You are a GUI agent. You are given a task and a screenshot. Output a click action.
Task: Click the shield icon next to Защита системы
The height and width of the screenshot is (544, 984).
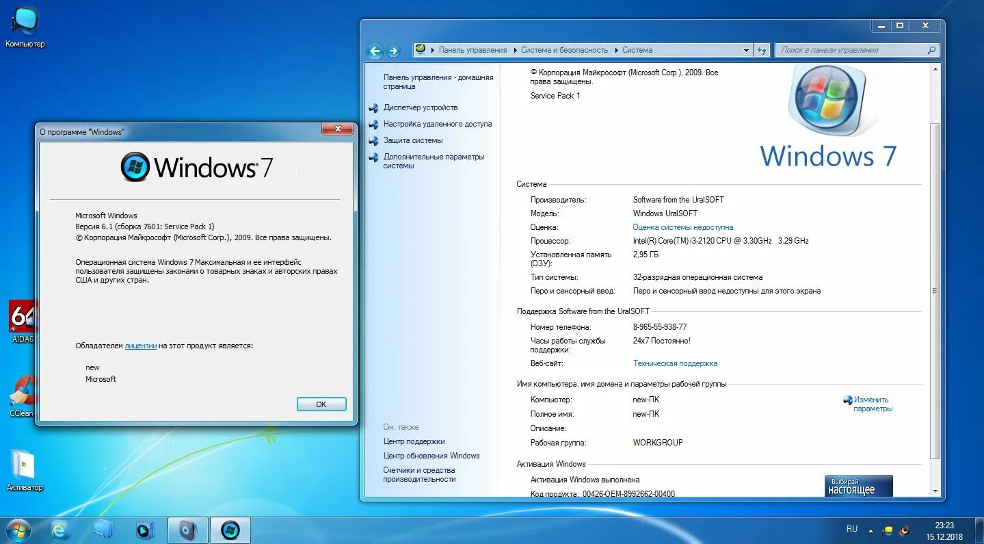pos(373,141)
